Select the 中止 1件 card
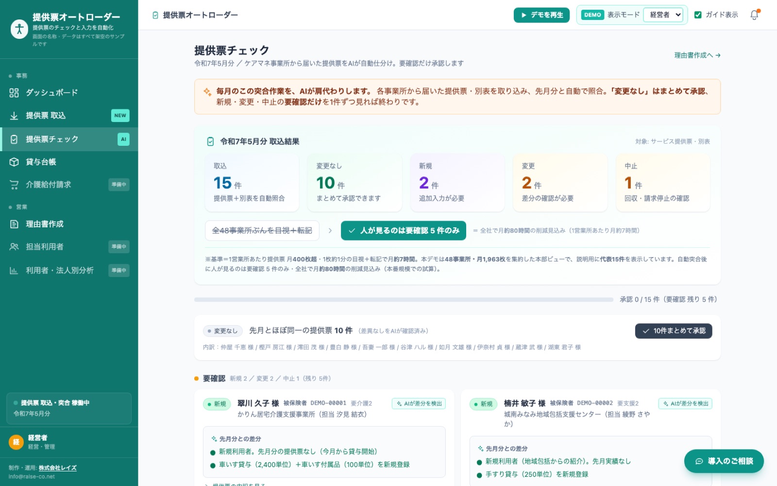 [663, 183]
